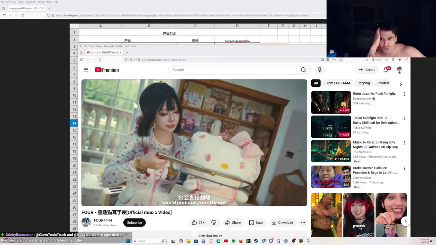Screen dimensions: 436x245
Task: Select spreadsheet column header D
Action: (237, 26)
